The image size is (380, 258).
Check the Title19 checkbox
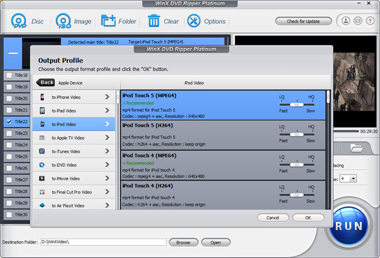click(9, 87)
